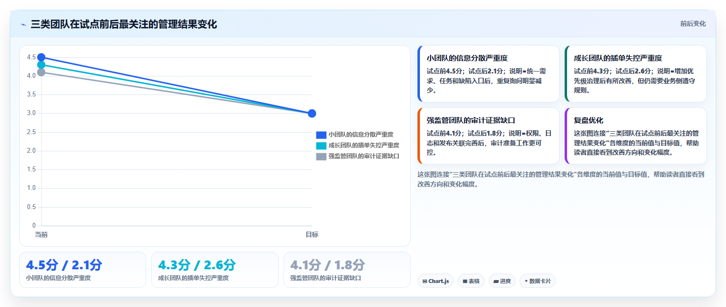This screenshot has width=726, height=307.
Task: Open the 强监管团队的审计证据缺口 description card
Action: (488, 136)
